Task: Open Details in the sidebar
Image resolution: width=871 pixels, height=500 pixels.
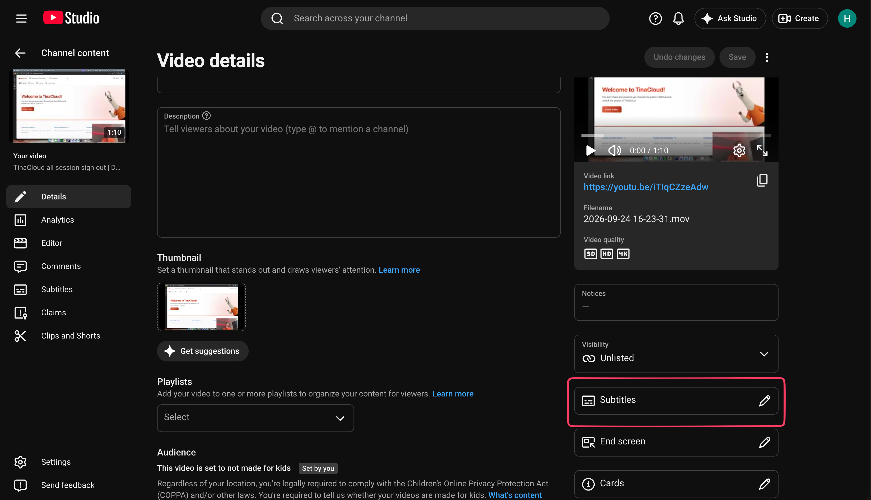Action: [x=69, y=197]
